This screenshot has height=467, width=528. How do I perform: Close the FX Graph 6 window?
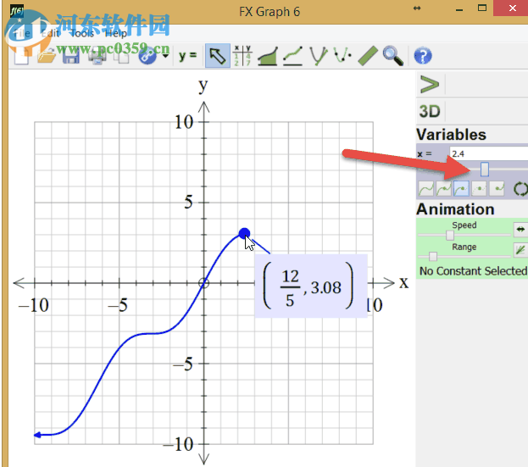512,8
